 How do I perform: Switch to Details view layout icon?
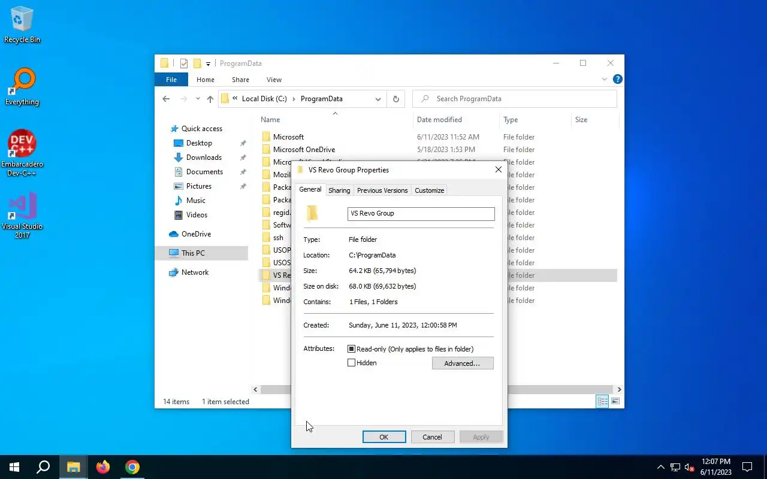click(x=603, y=402)
